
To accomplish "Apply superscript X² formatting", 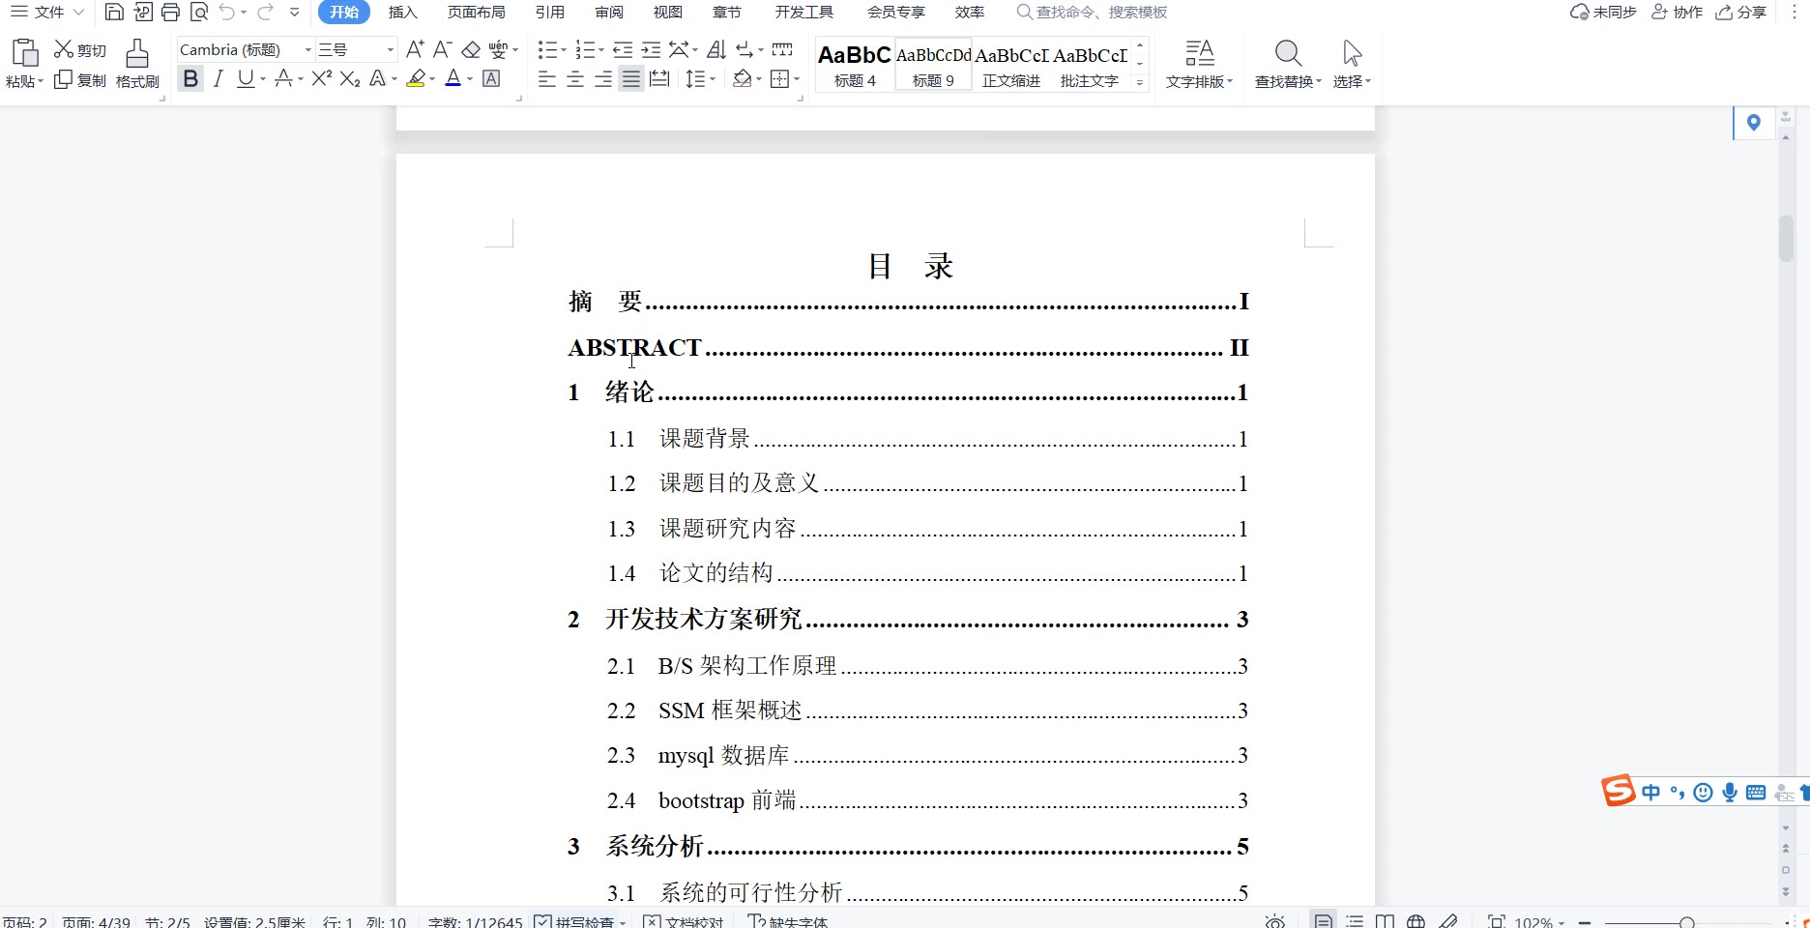I will coord(322,79).
